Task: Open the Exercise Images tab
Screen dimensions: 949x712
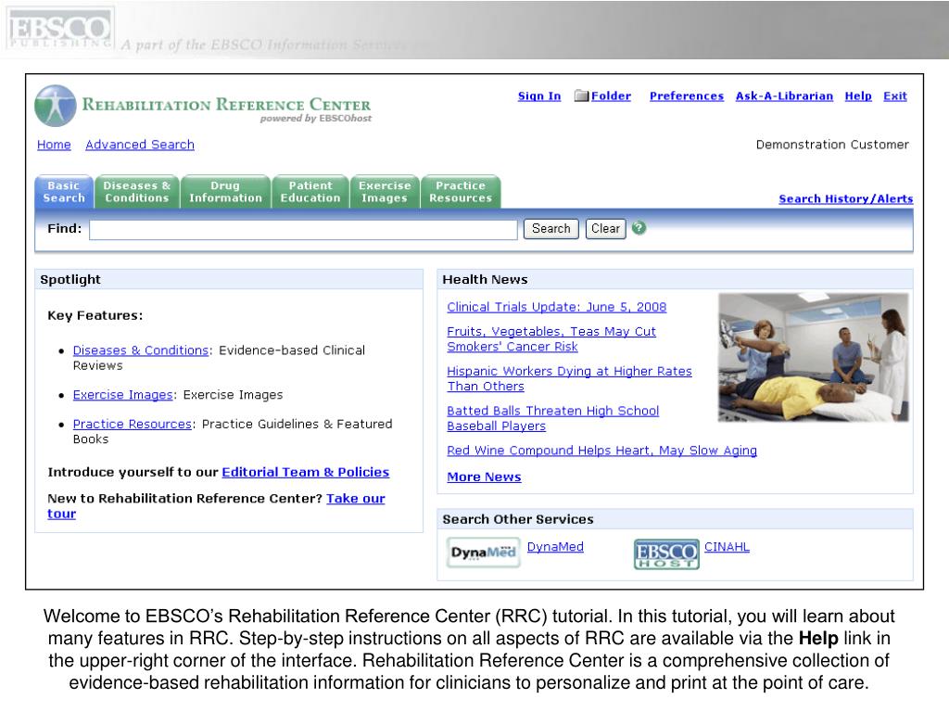Action: pyautogui.click(x=384, y=191)
